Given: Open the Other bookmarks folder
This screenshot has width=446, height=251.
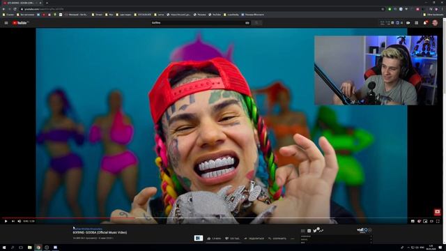Looking at the screenshot, I should click(x=433, y=15).
